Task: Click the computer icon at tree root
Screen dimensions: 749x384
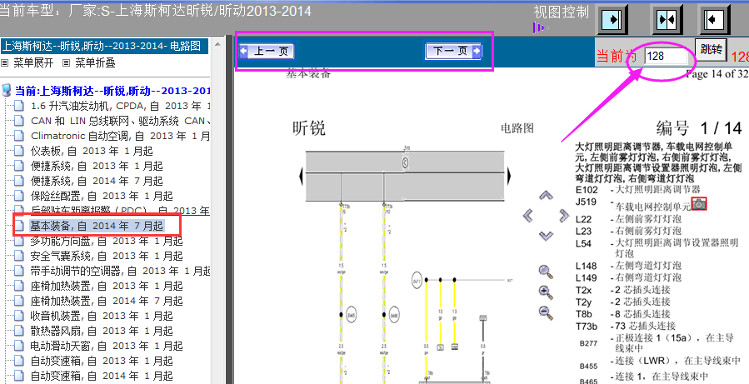Action: point(7,90)
